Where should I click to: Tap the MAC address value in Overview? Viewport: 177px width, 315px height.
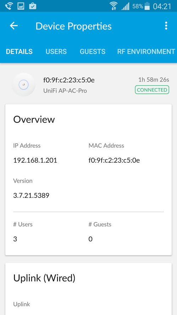coord(114,160)
